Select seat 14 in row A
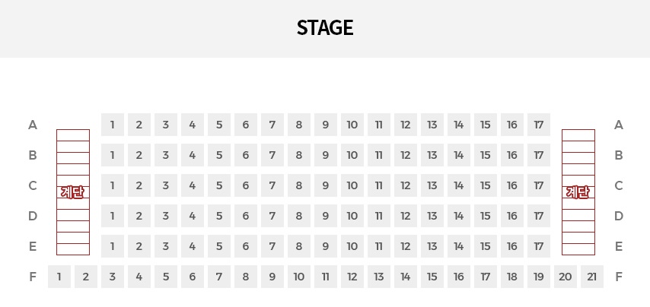Screen dimensions: 650x307 (458, 125)
